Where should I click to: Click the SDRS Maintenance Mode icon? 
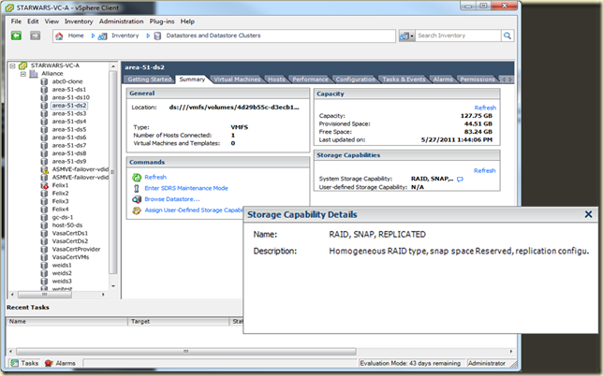137,188
